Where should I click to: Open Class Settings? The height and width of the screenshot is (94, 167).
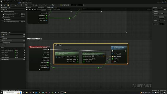pos(39,5)
